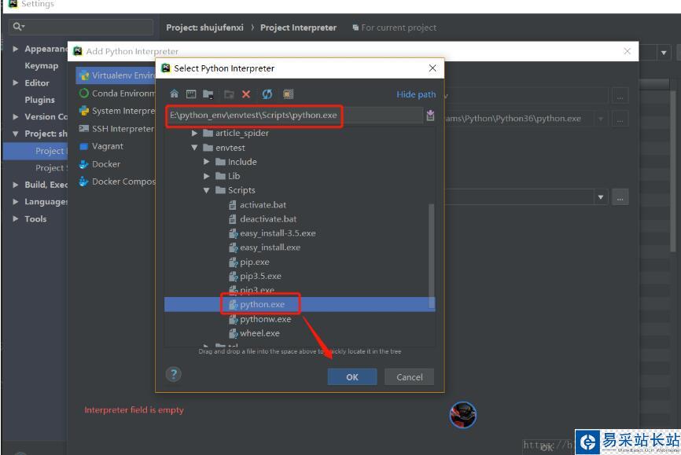Choose System Interpreter option
The height and width of the screenshot is (455, 681).
116,111
